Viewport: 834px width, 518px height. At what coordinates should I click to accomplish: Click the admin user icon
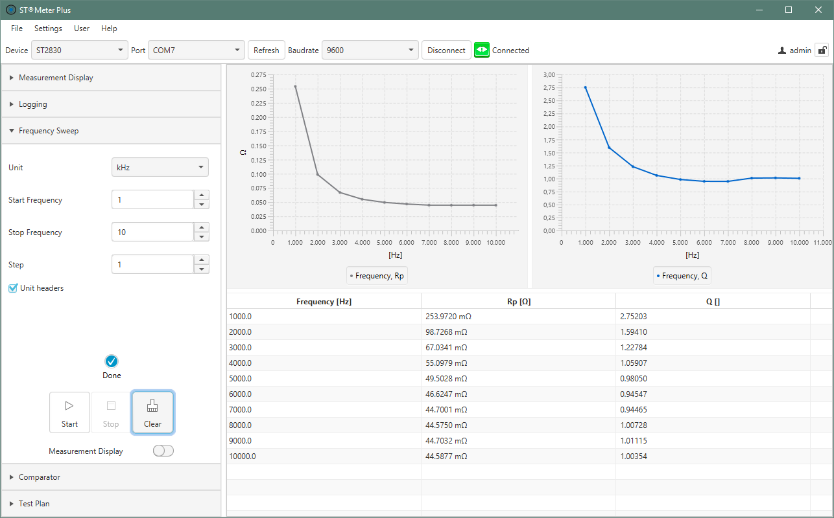click(x=782, y=51)
